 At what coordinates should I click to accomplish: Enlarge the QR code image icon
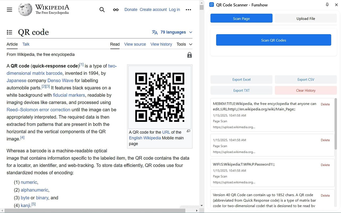(188, 131)
